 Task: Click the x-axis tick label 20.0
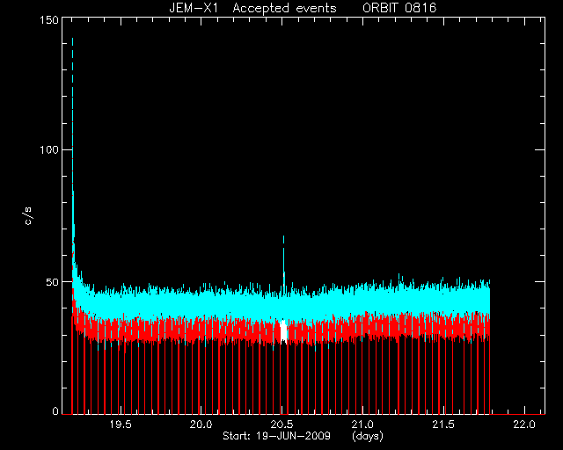click(201, 425)
